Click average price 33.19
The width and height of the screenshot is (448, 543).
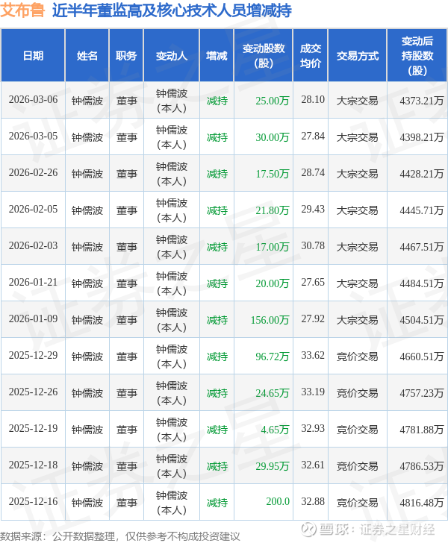313,392
